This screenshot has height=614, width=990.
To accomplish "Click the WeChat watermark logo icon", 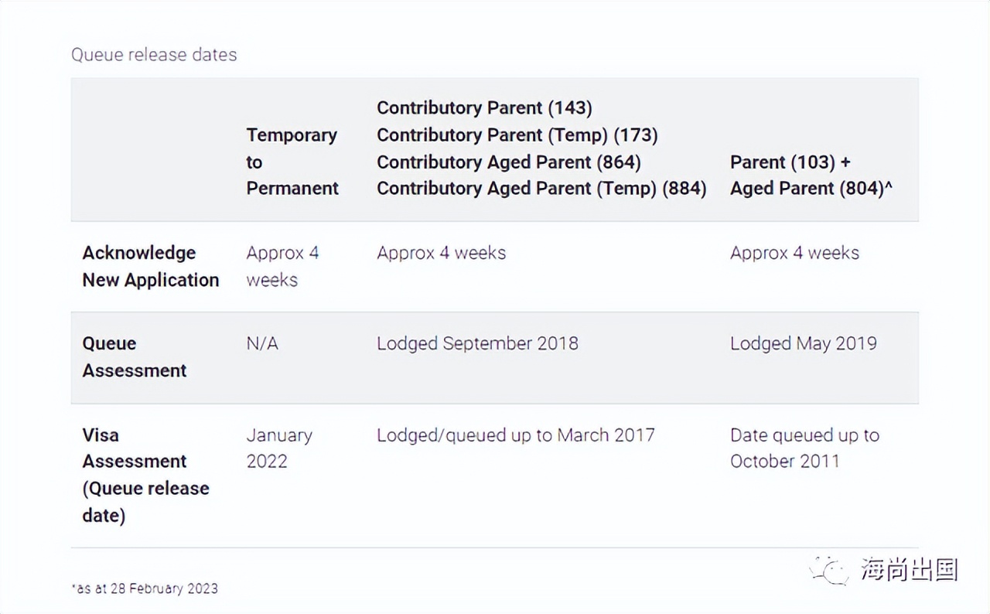I will click(829, 571).
